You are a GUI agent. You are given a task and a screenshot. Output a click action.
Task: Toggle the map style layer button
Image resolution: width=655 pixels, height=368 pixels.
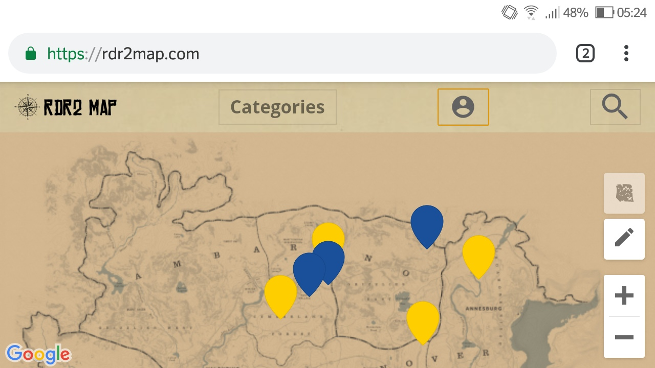click(x=624, y=193)
